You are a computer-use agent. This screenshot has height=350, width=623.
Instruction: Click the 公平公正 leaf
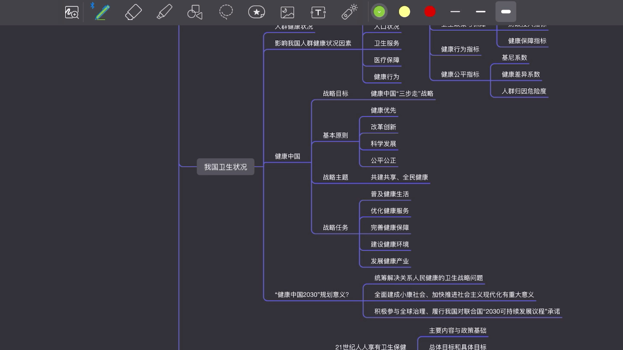pyautogui.click(x=383, y=160)
